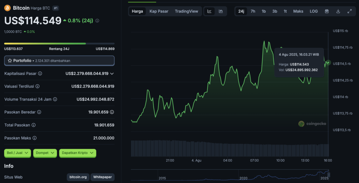Click the US$114.869 24h high value

click(x=105, y=49)
